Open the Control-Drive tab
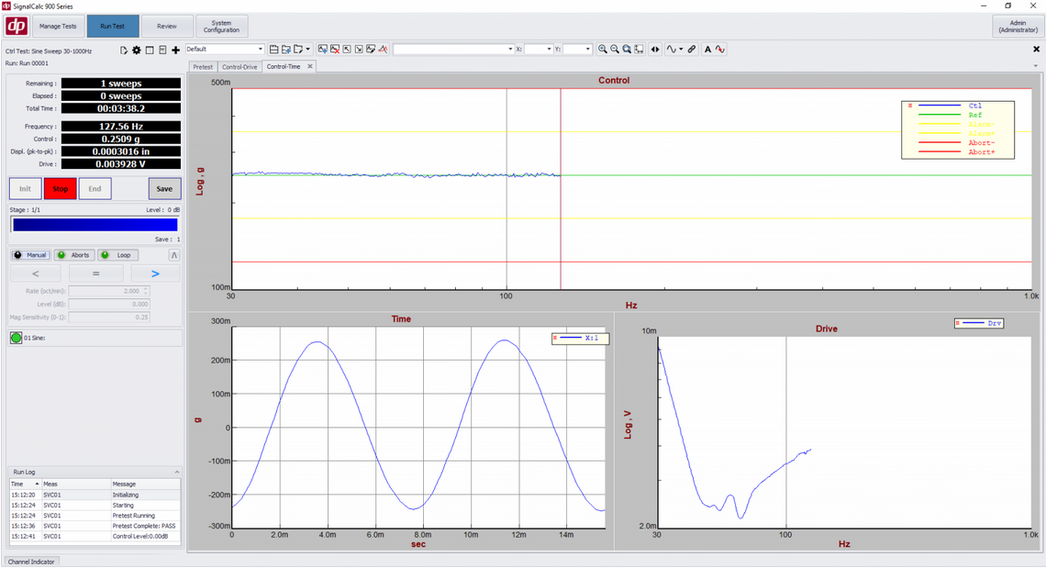Image resolution: width=1046 pixels, height=568 pixels. click(239, 67)
